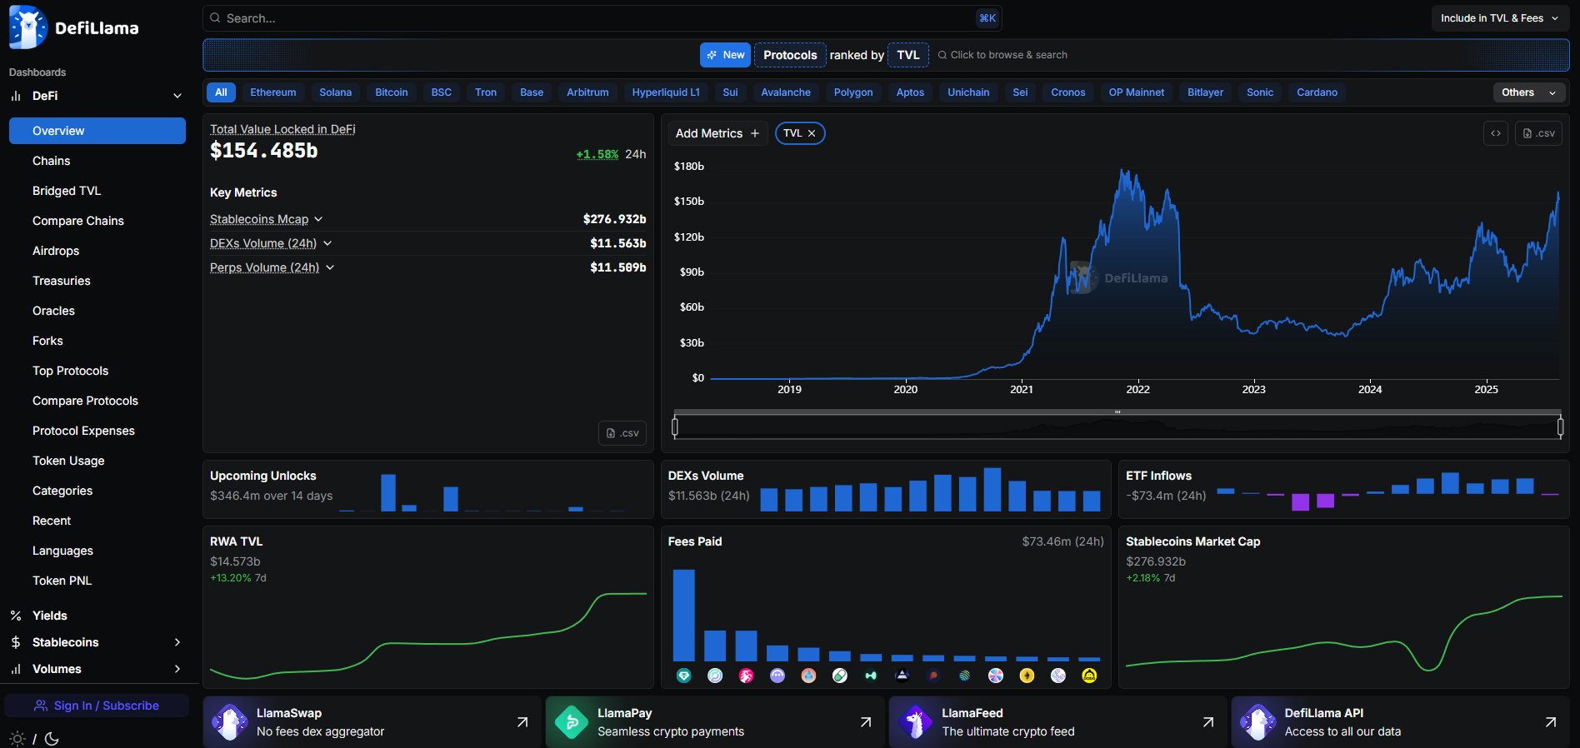Image resolution: width=1580 pixels, height=748 pixels.
Task: Open the Protocols selector
Action: 790,55
